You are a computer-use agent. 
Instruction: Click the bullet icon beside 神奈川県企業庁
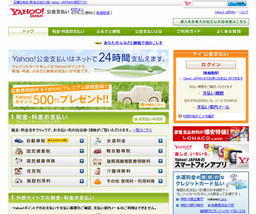pos(177,199)
